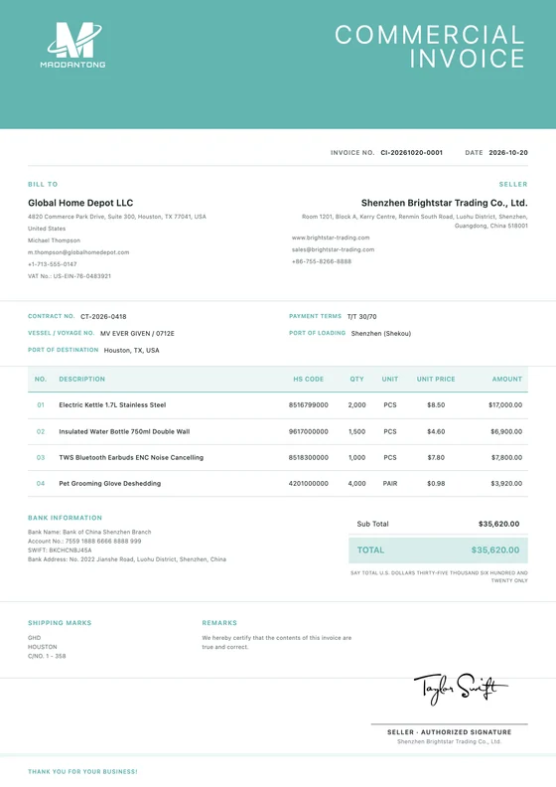Click the DESCRIPTION column header
Image resolution: width=556 pixels, height=787 pixels.
(81, 379)
